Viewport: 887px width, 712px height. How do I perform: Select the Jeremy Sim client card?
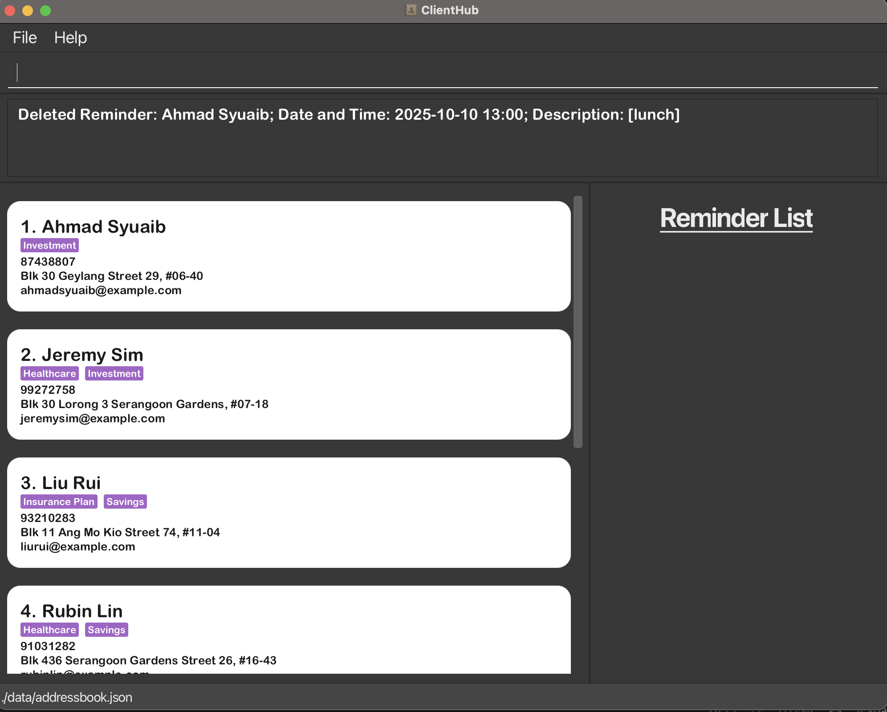[289, 384]
